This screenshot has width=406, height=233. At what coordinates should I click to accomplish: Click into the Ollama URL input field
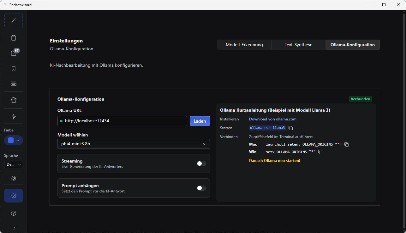pyautogui.click(x=122, y=121)
